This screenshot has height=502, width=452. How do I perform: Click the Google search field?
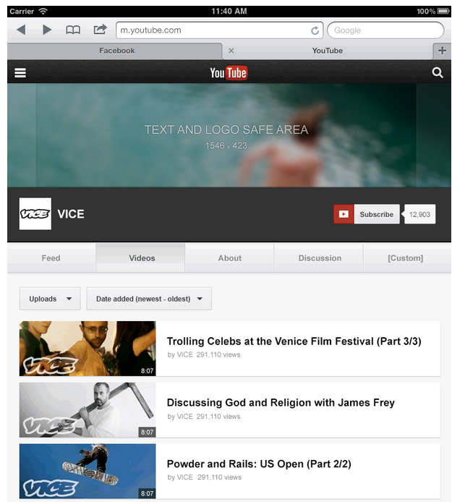click(385, 30)
